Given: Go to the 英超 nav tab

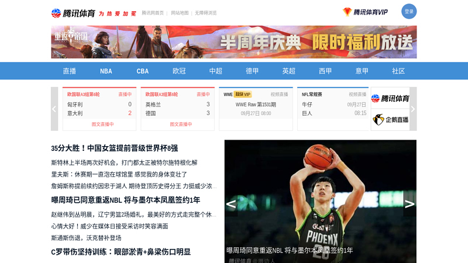Looking at the screenshot, I should (x=288, y=71).
